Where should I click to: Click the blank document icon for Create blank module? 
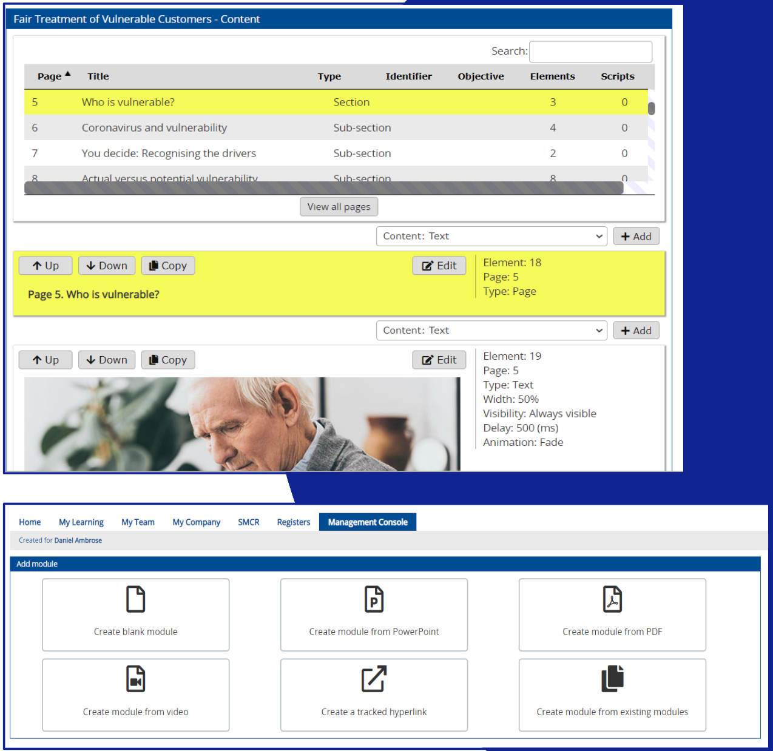tap(135, 599)
